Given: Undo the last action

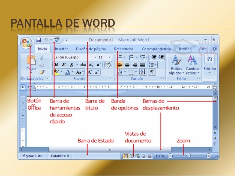Looking at the screenshot, I should coord(46,40).
